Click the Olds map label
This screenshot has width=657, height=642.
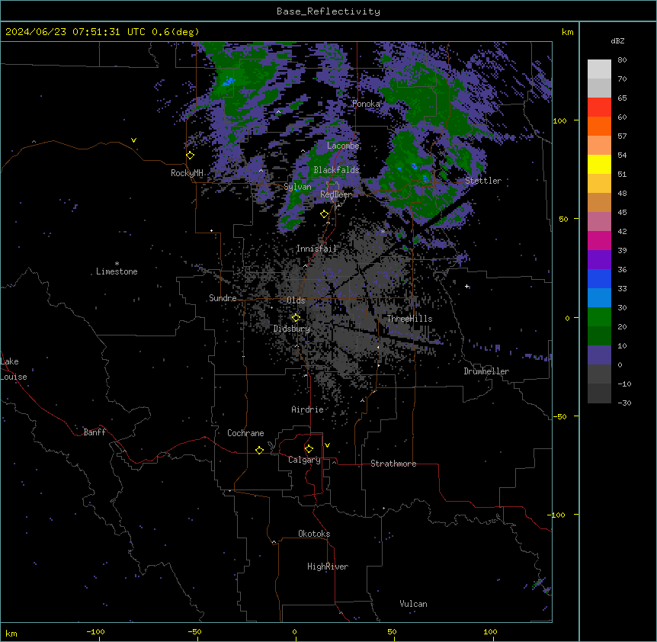pos(296,300)
